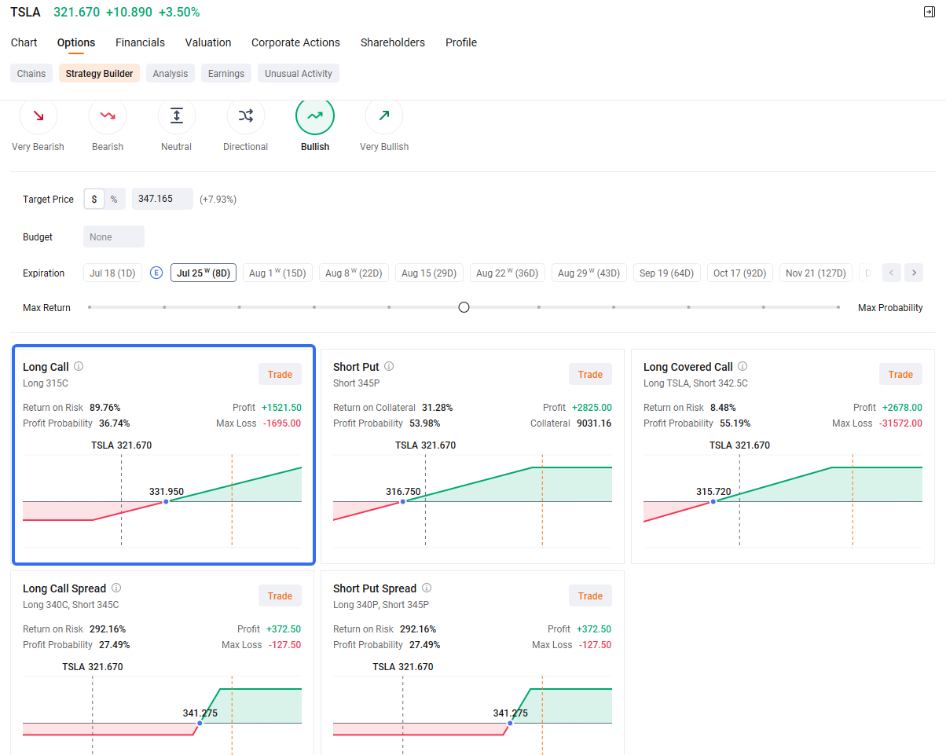Viewport: 946px width, 755px height.
Task: Select Aug 15 (29D) expiration
Action: 429,273
